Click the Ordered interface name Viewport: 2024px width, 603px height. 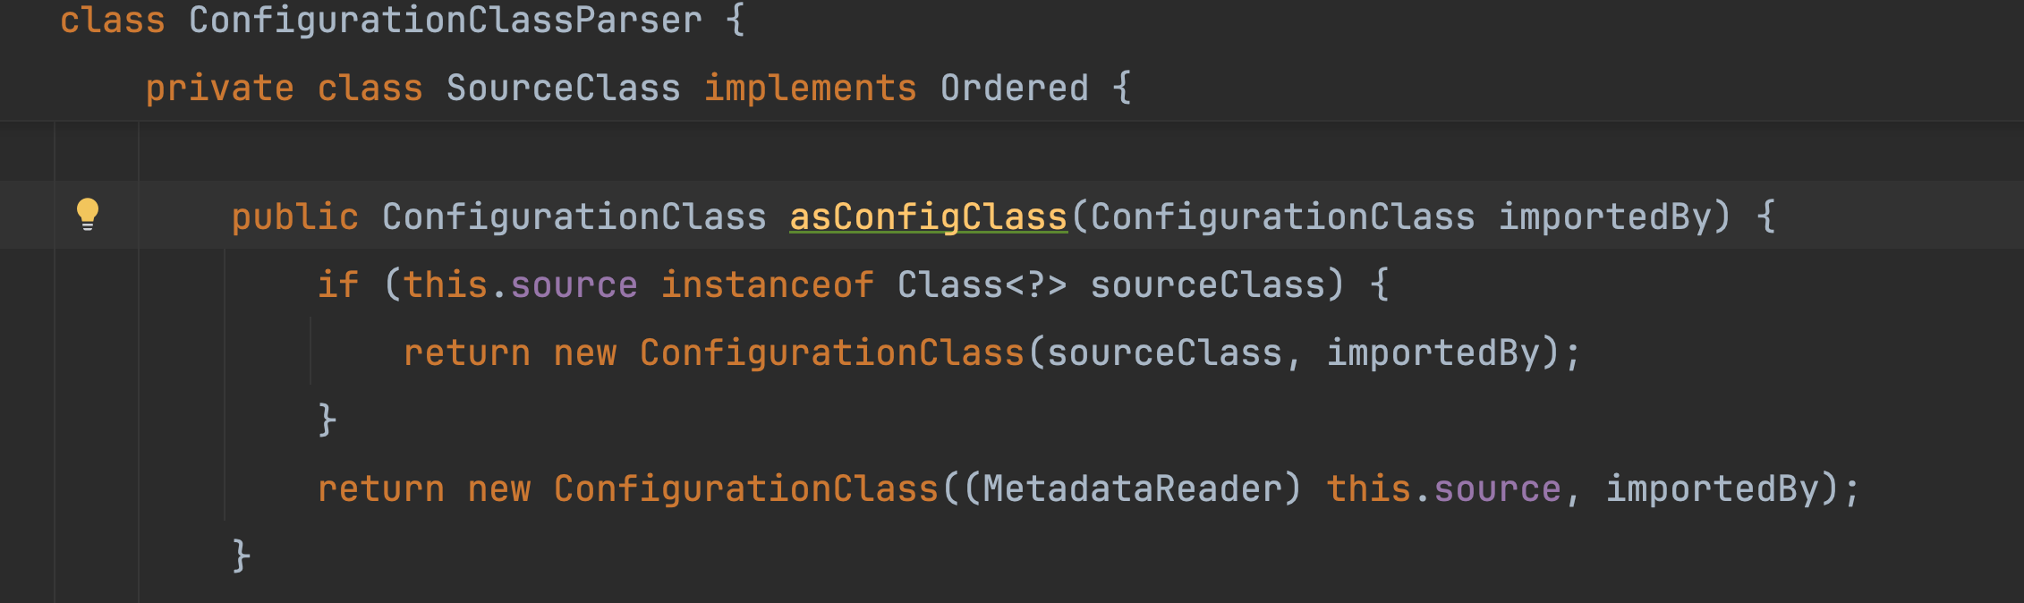1014,88
